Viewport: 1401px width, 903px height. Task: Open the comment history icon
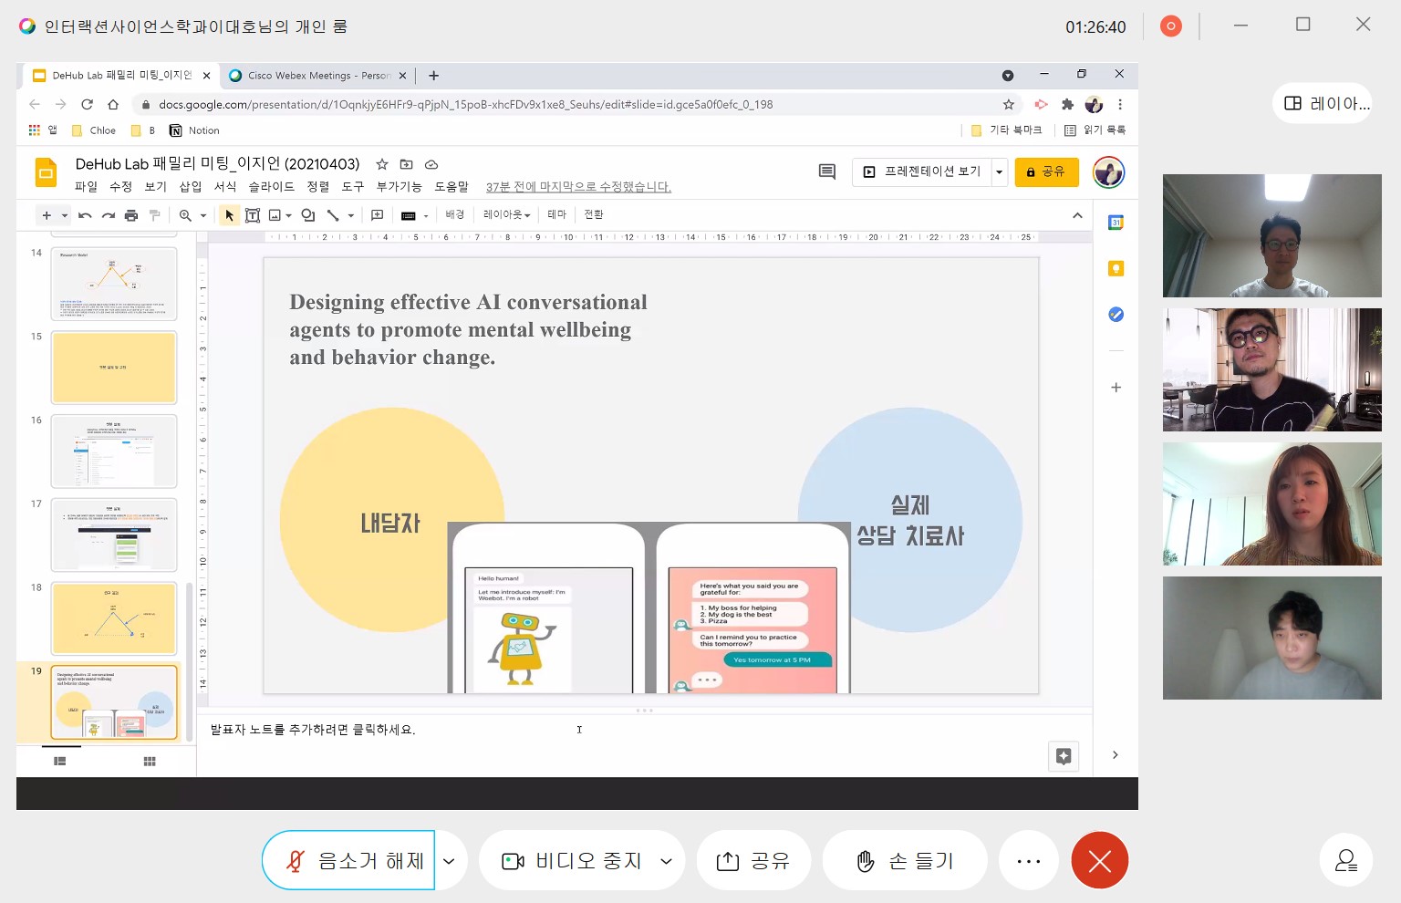(827, 171)
